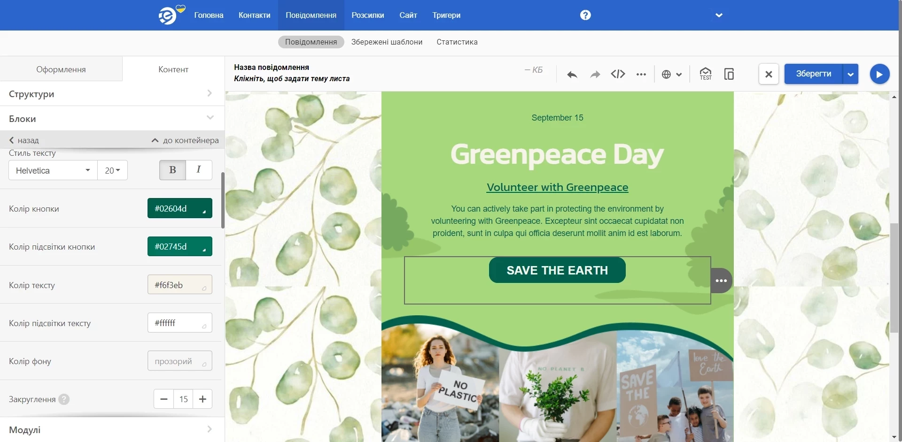Expand the Зберегти dropdown arrow
The width and height of the screenshot is (902, 442).
[x=851, y=74]
